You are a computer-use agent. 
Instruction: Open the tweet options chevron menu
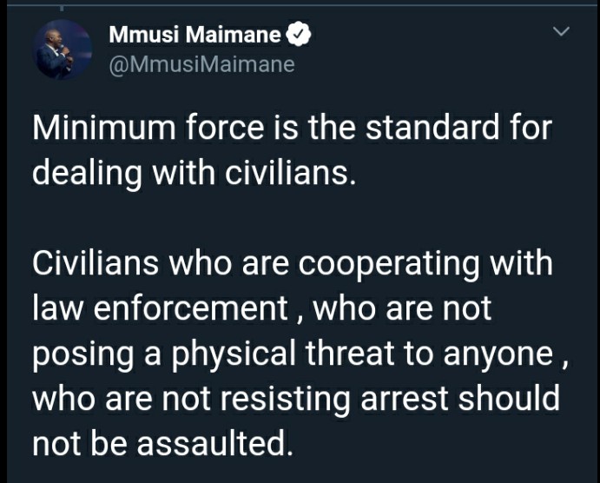coord(561,31)
